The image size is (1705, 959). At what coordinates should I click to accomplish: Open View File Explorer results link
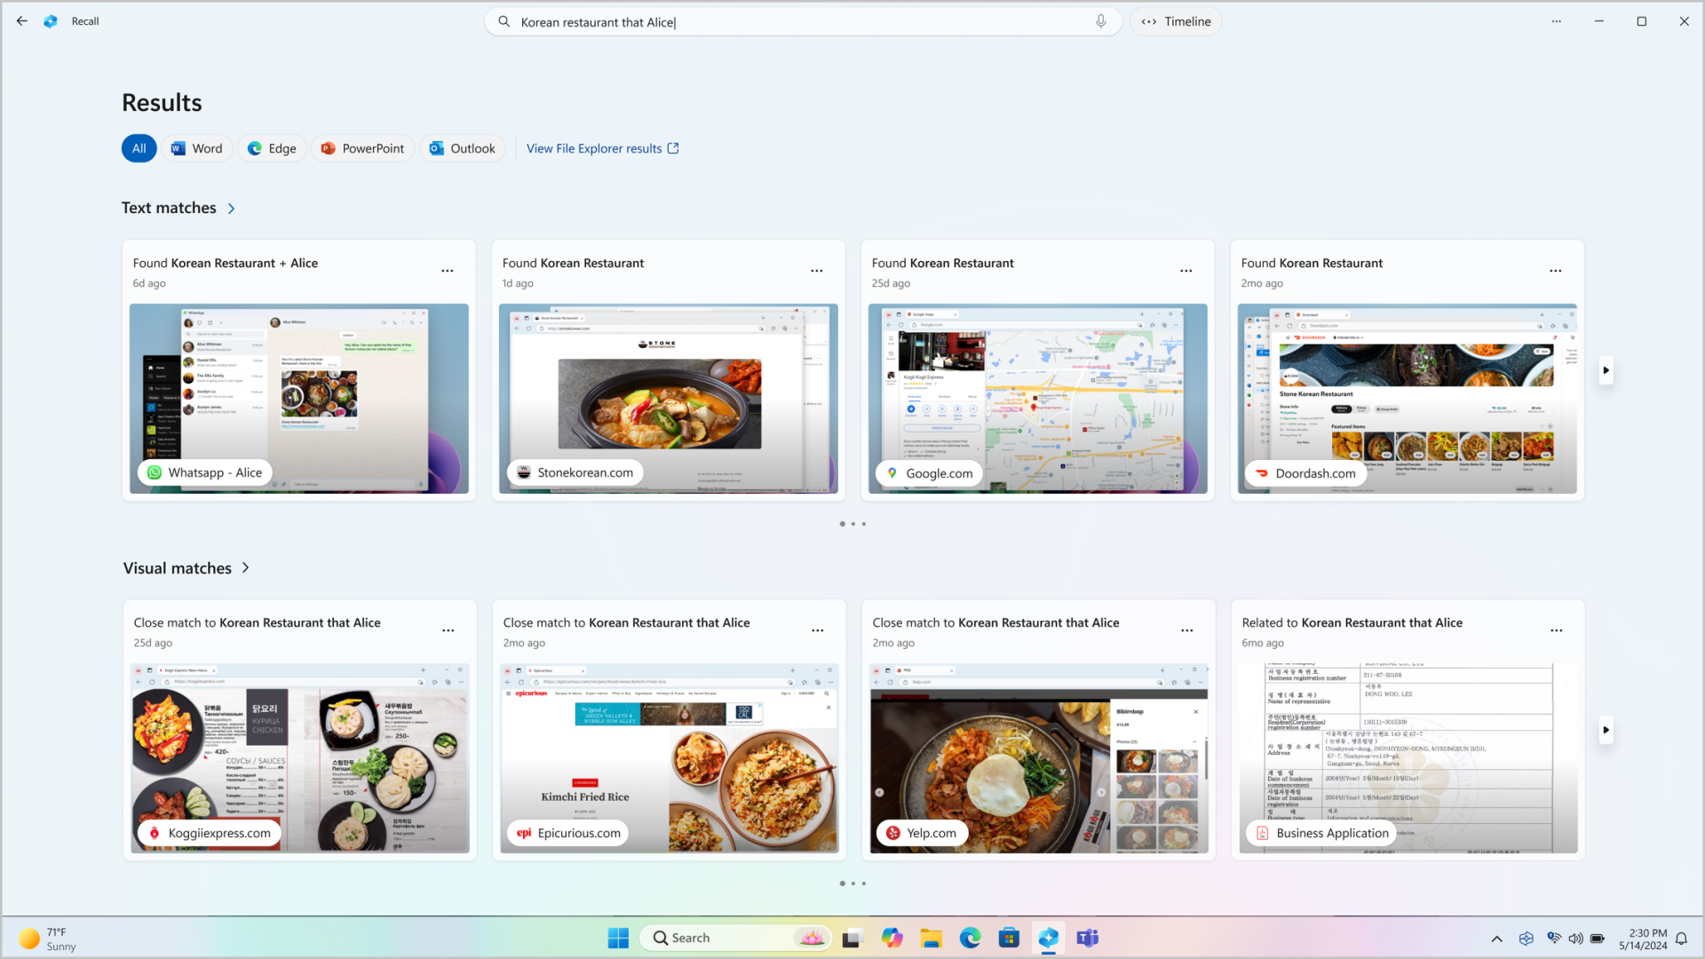602,148
